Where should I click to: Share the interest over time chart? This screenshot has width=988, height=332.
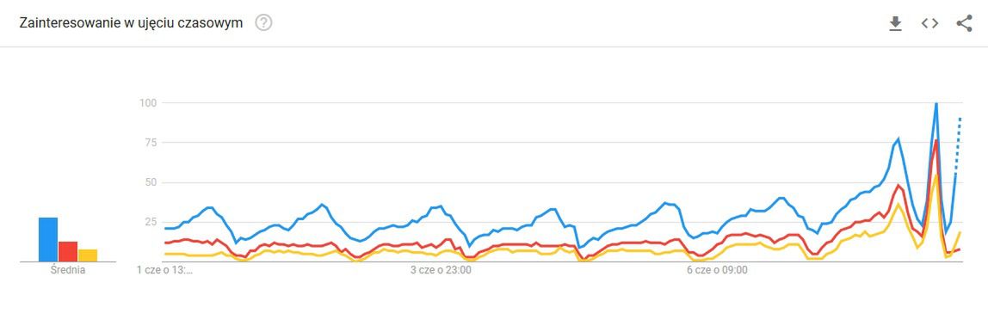964,23
